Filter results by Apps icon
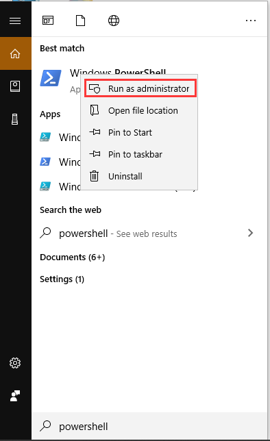The width and height of the screenshot is (270, 441). (48, 21)
